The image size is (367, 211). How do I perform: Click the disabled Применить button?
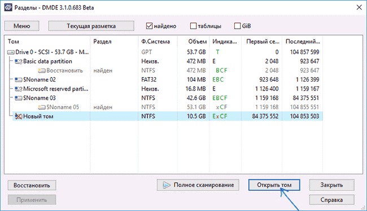[x=32, y=200]
